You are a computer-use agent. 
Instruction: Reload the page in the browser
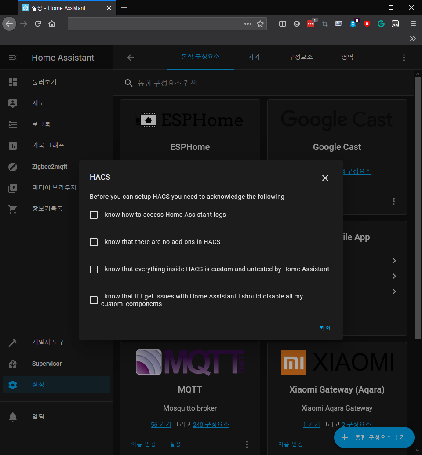click(38, 24)
